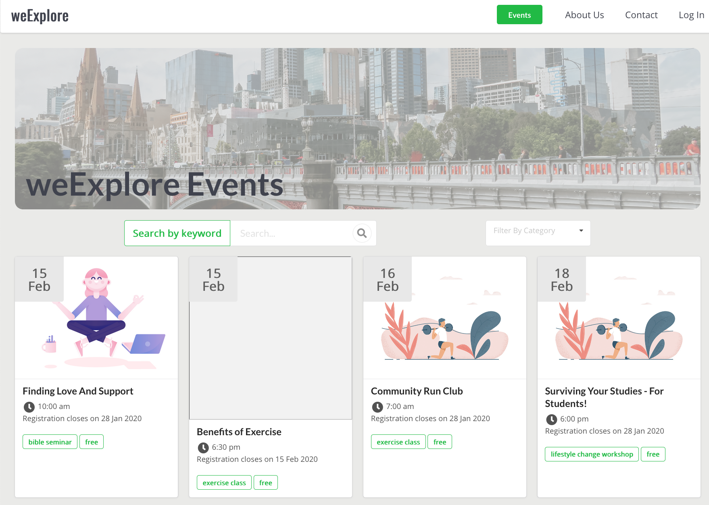The height and width of the screenshot is (505, 709).
Task: Select the lifestyle change workshop tag
Action: click(x=591, y=454)
